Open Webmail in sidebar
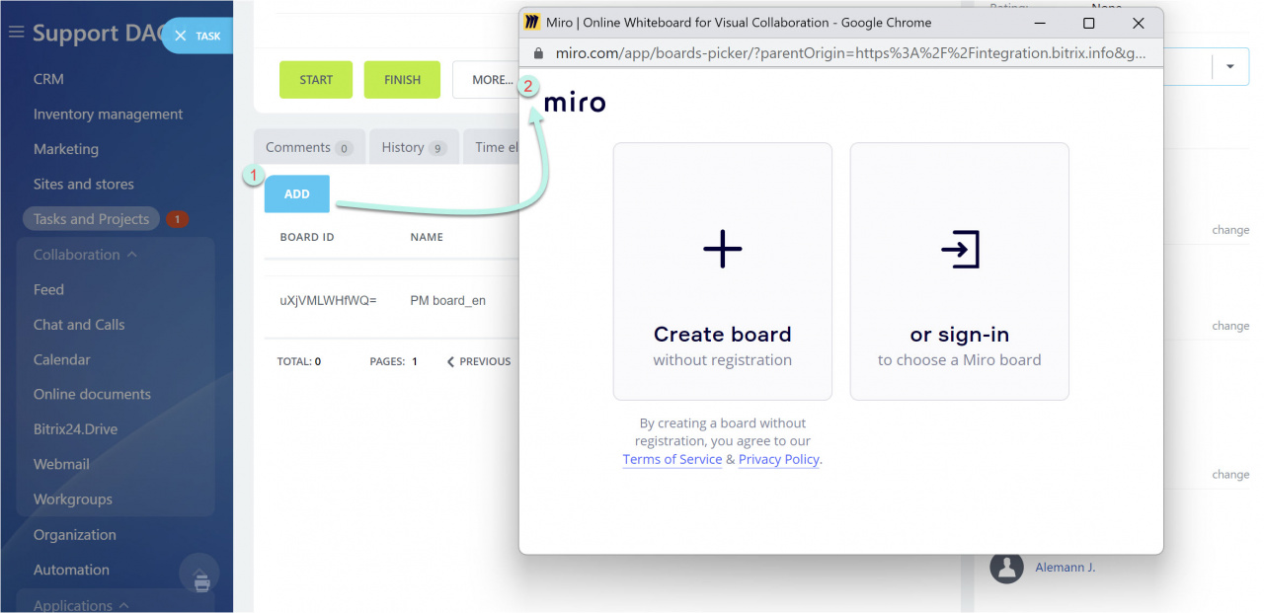Viewport: 1264px width, 613px height. point(61,464)
